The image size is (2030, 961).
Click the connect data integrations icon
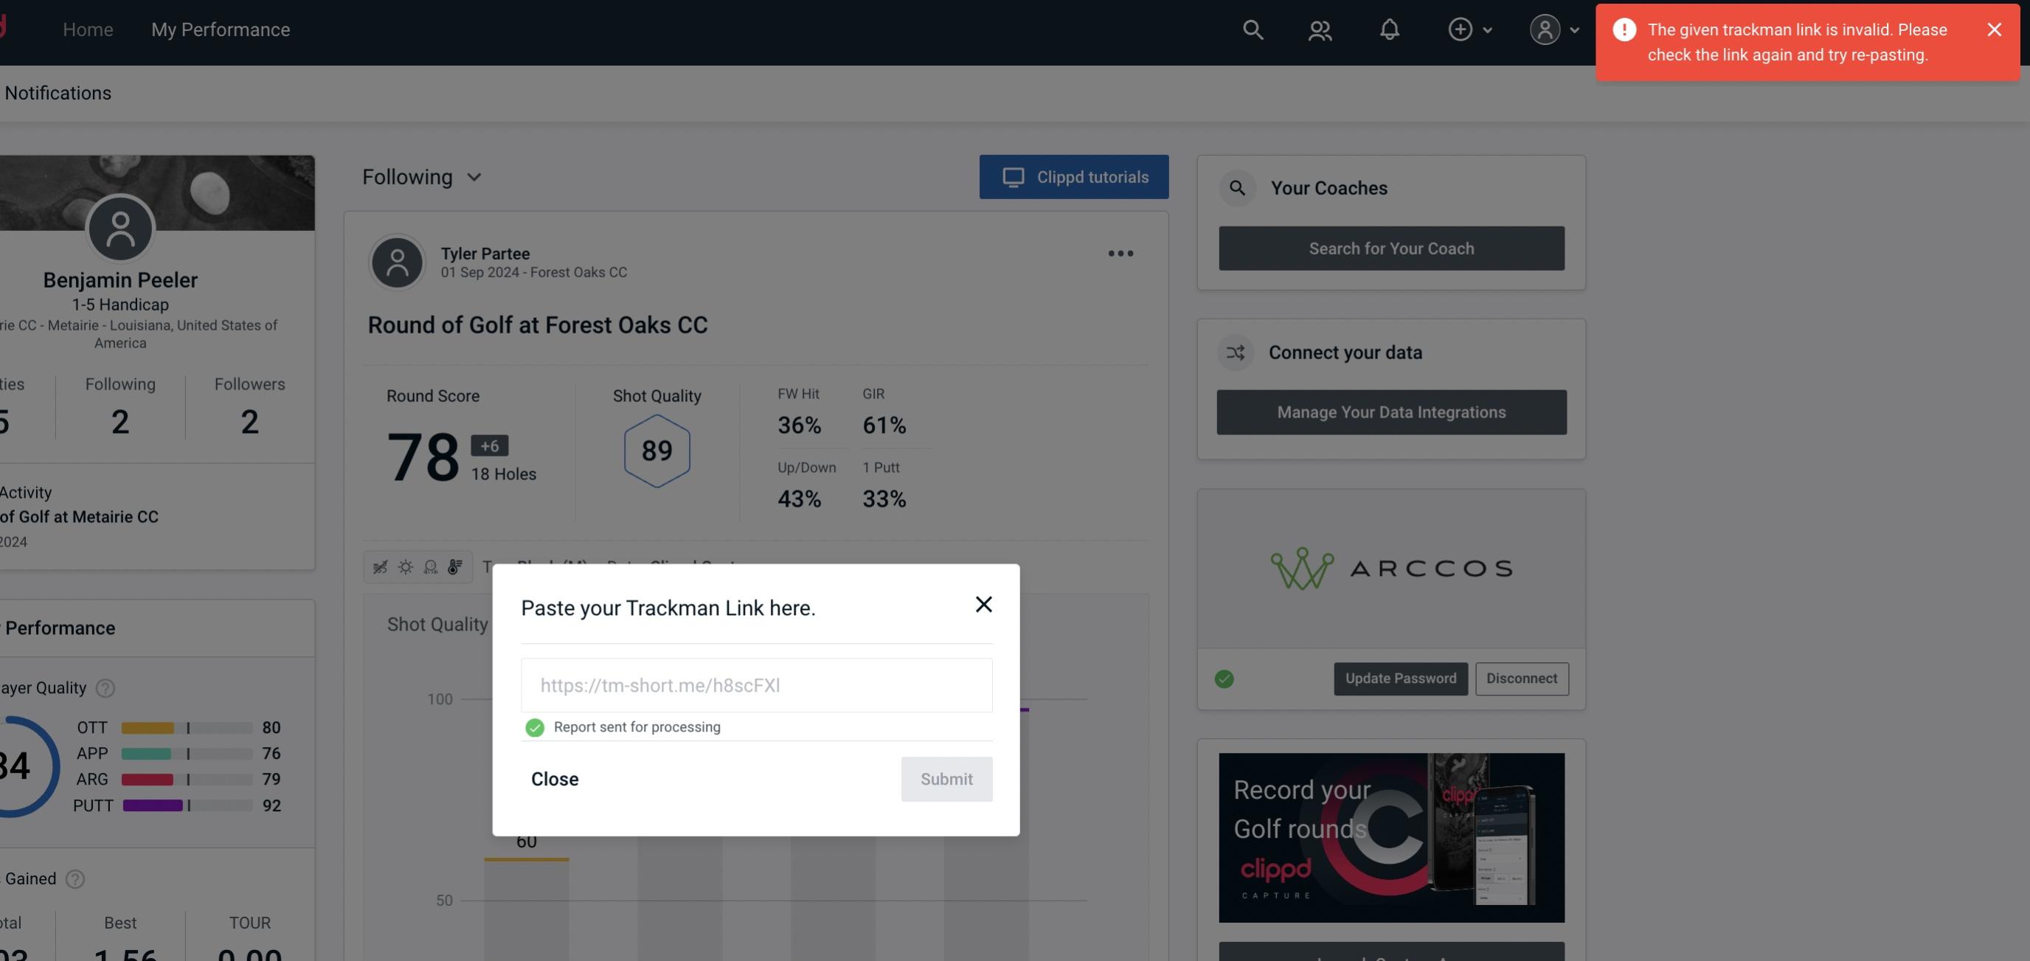(1236, 353)
